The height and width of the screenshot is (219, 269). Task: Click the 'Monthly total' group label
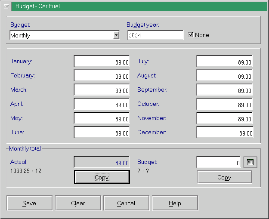(25, 149)
